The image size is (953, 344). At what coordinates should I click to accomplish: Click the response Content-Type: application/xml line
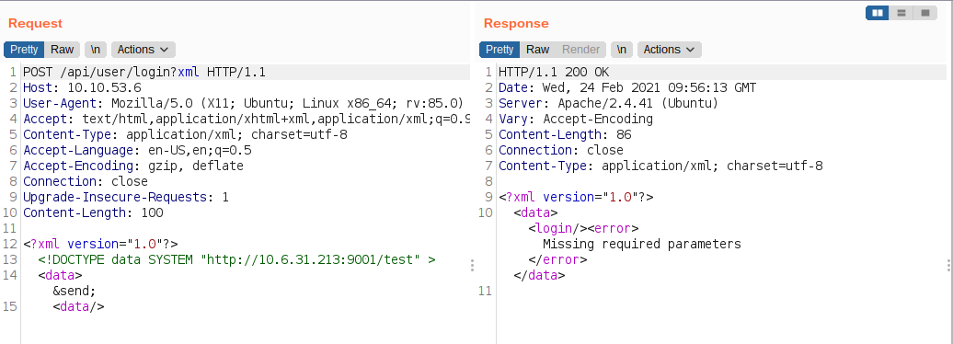click(x=660, y=166)
